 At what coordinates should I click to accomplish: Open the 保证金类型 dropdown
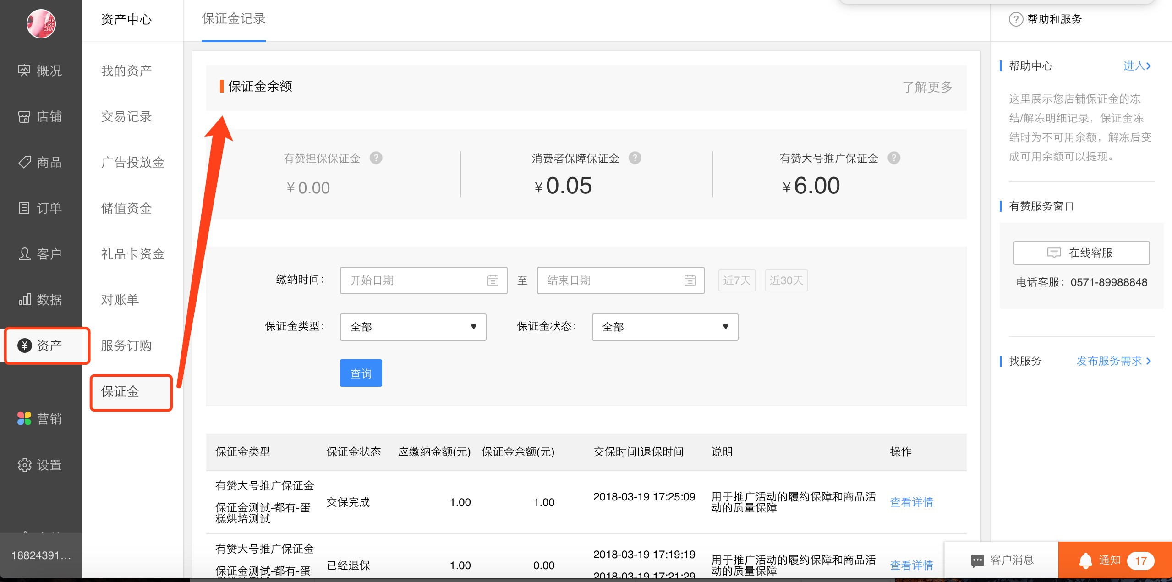point(413,327)
